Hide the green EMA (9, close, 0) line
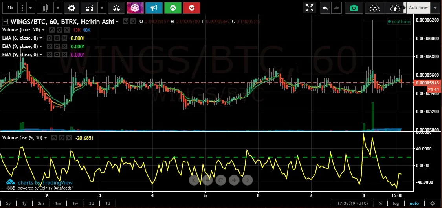Screen dimensions: 442x208 click(x=50, y=46)
